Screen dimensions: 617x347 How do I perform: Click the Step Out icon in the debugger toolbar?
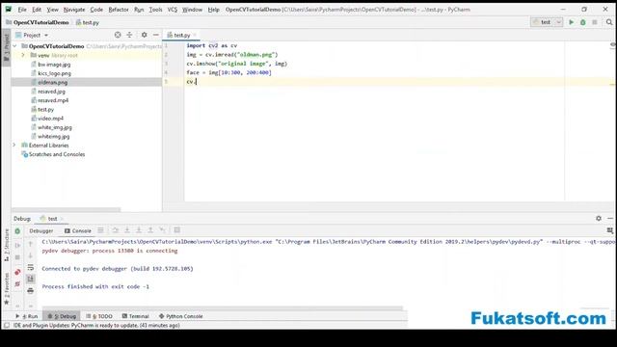click(x=150, y=230)
